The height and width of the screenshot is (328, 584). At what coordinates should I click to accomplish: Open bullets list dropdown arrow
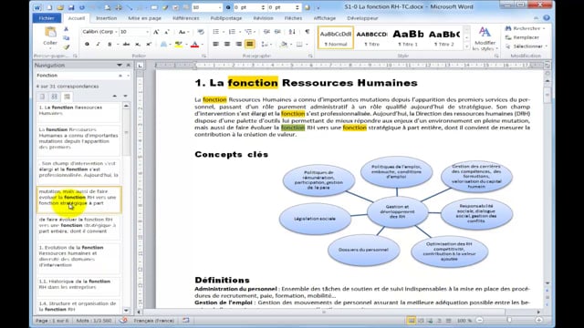[x=224, y=32]
